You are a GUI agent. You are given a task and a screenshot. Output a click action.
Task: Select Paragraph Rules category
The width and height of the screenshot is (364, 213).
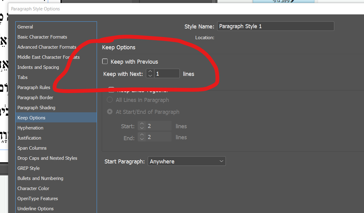[56, 88]
